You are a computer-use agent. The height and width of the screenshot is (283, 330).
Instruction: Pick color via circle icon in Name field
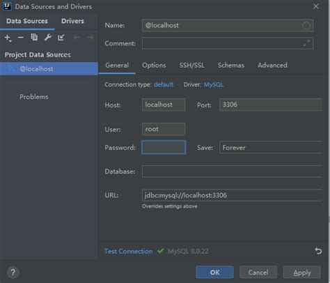click(x=306, y=26)
